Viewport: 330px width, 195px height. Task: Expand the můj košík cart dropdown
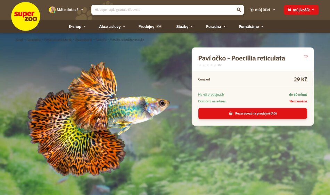[301, 10]
